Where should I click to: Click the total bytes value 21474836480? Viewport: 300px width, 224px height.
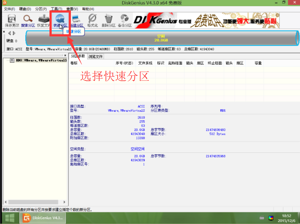tap(216, 130)
